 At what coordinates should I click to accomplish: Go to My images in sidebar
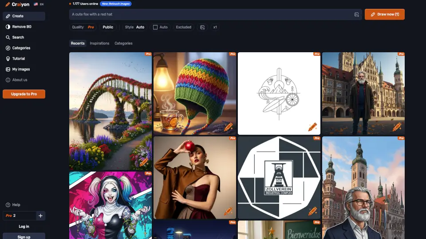coord(20,69)
